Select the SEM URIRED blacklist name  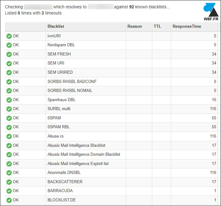point(60,72)
